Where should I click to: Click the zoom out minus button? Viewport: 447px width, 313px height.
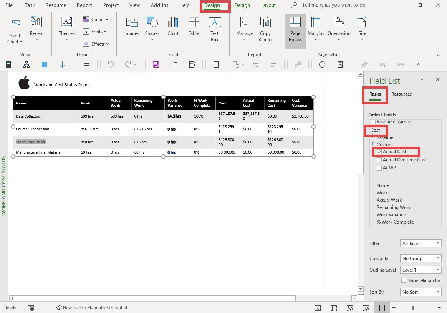[x=394, y=308]
